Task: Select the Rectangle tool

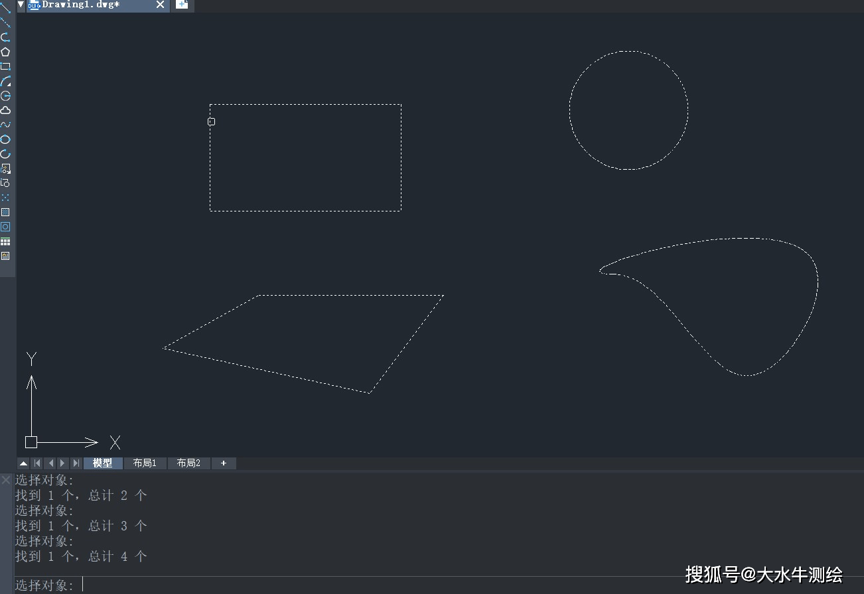Action: [5, 66]
